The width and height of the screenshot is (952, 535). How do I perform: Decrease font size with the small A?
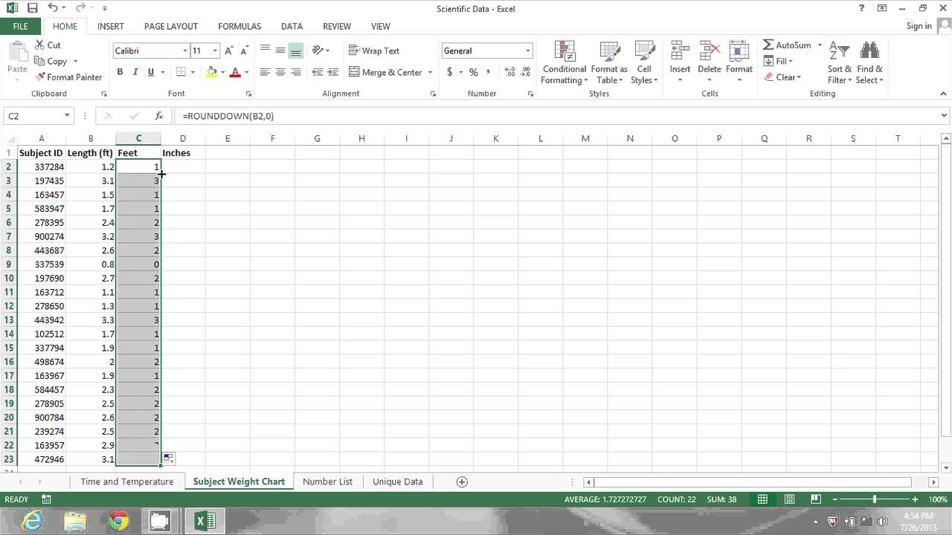245,51
